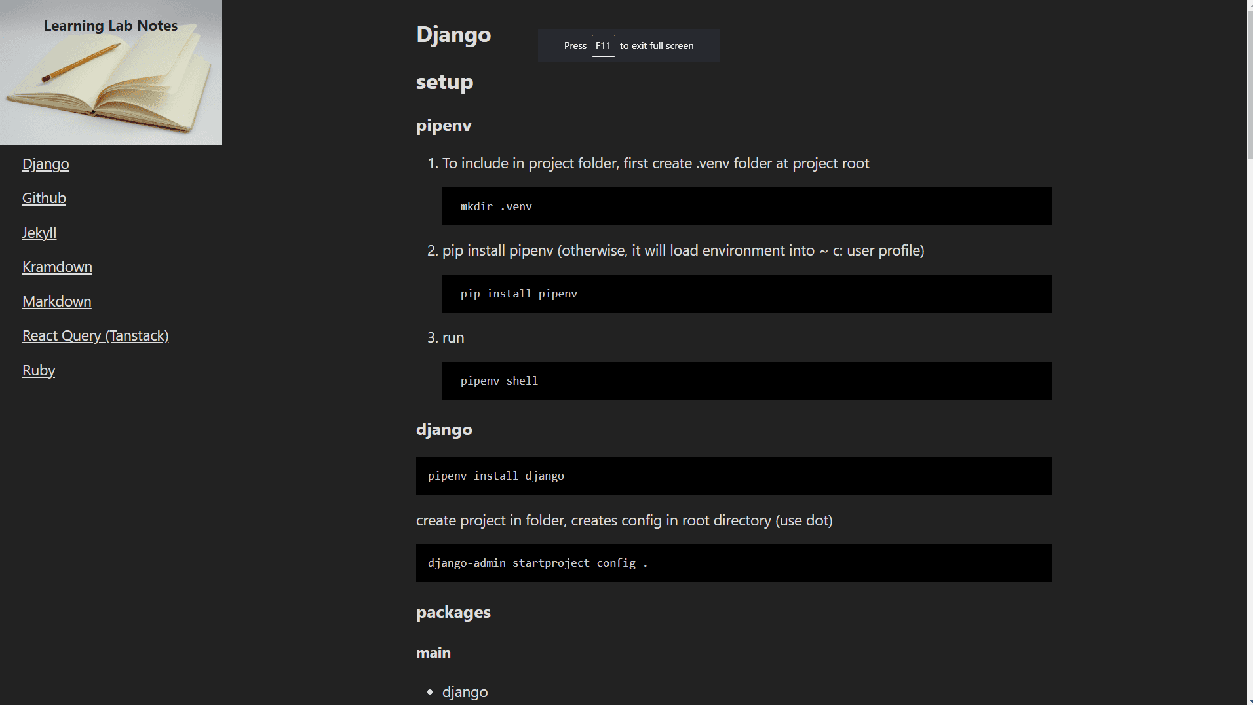
Task: Click the 'mkdir .venv' code block
Action: tap(746, 206)
